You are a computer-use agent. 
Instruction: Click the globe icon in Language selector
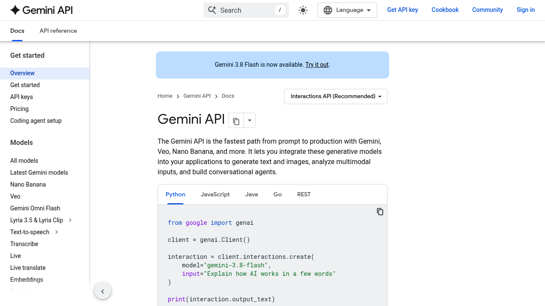[x=328, y=10]
